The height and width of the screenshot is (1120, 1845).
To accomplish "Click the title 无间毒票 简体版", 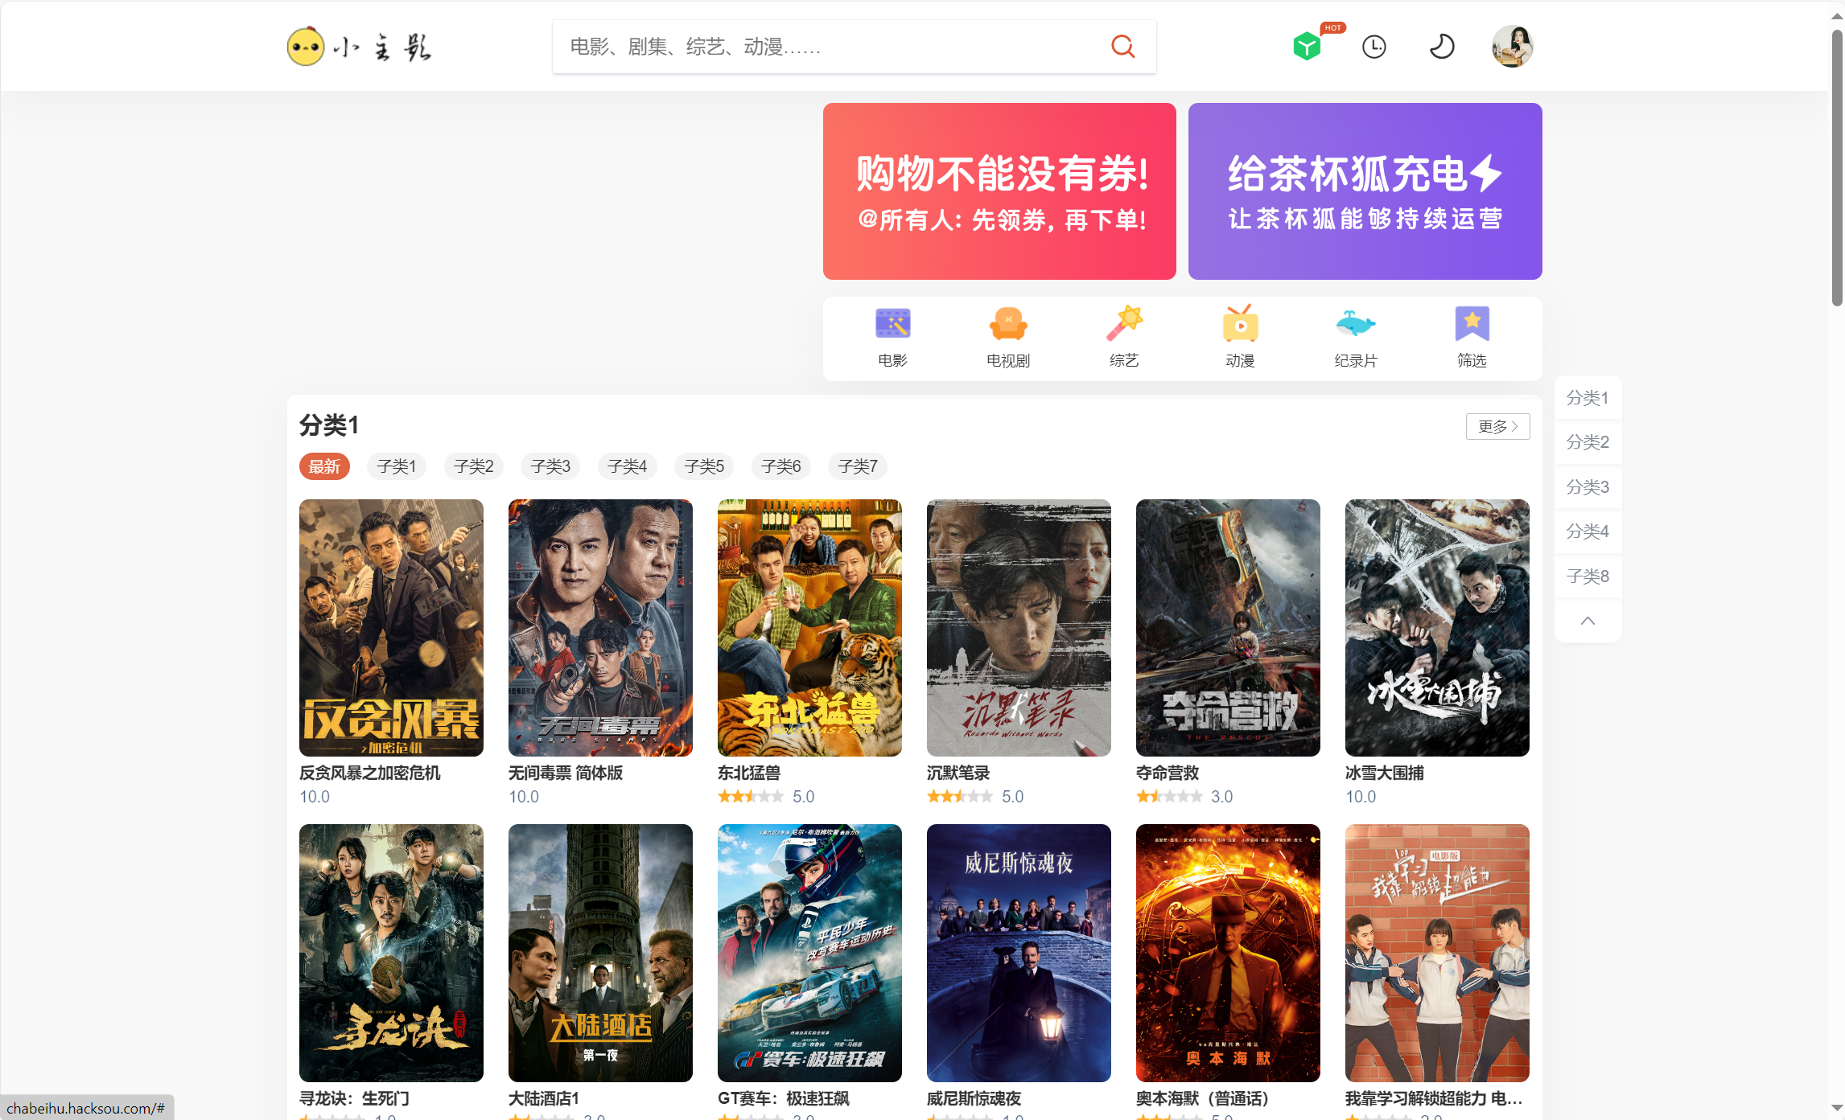I will point(566,773).
